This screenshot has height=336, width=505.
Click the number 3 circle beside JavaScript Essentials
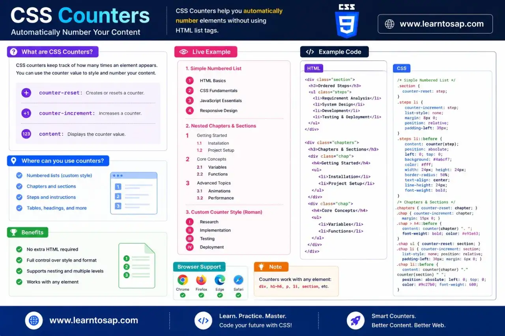coord(190,100)
